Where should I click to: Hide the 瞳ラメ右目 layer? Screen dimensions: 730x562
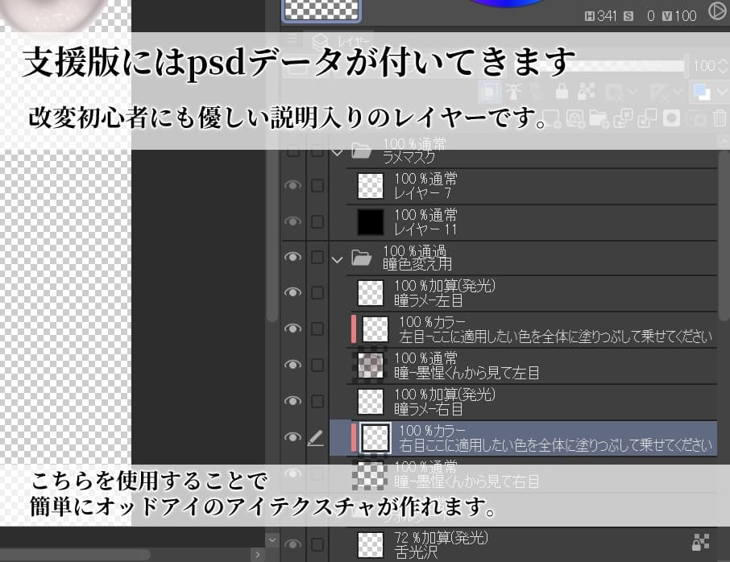(292, 401)
